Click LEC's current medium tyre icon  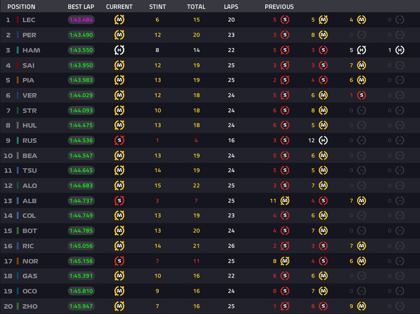click(119, 20)
